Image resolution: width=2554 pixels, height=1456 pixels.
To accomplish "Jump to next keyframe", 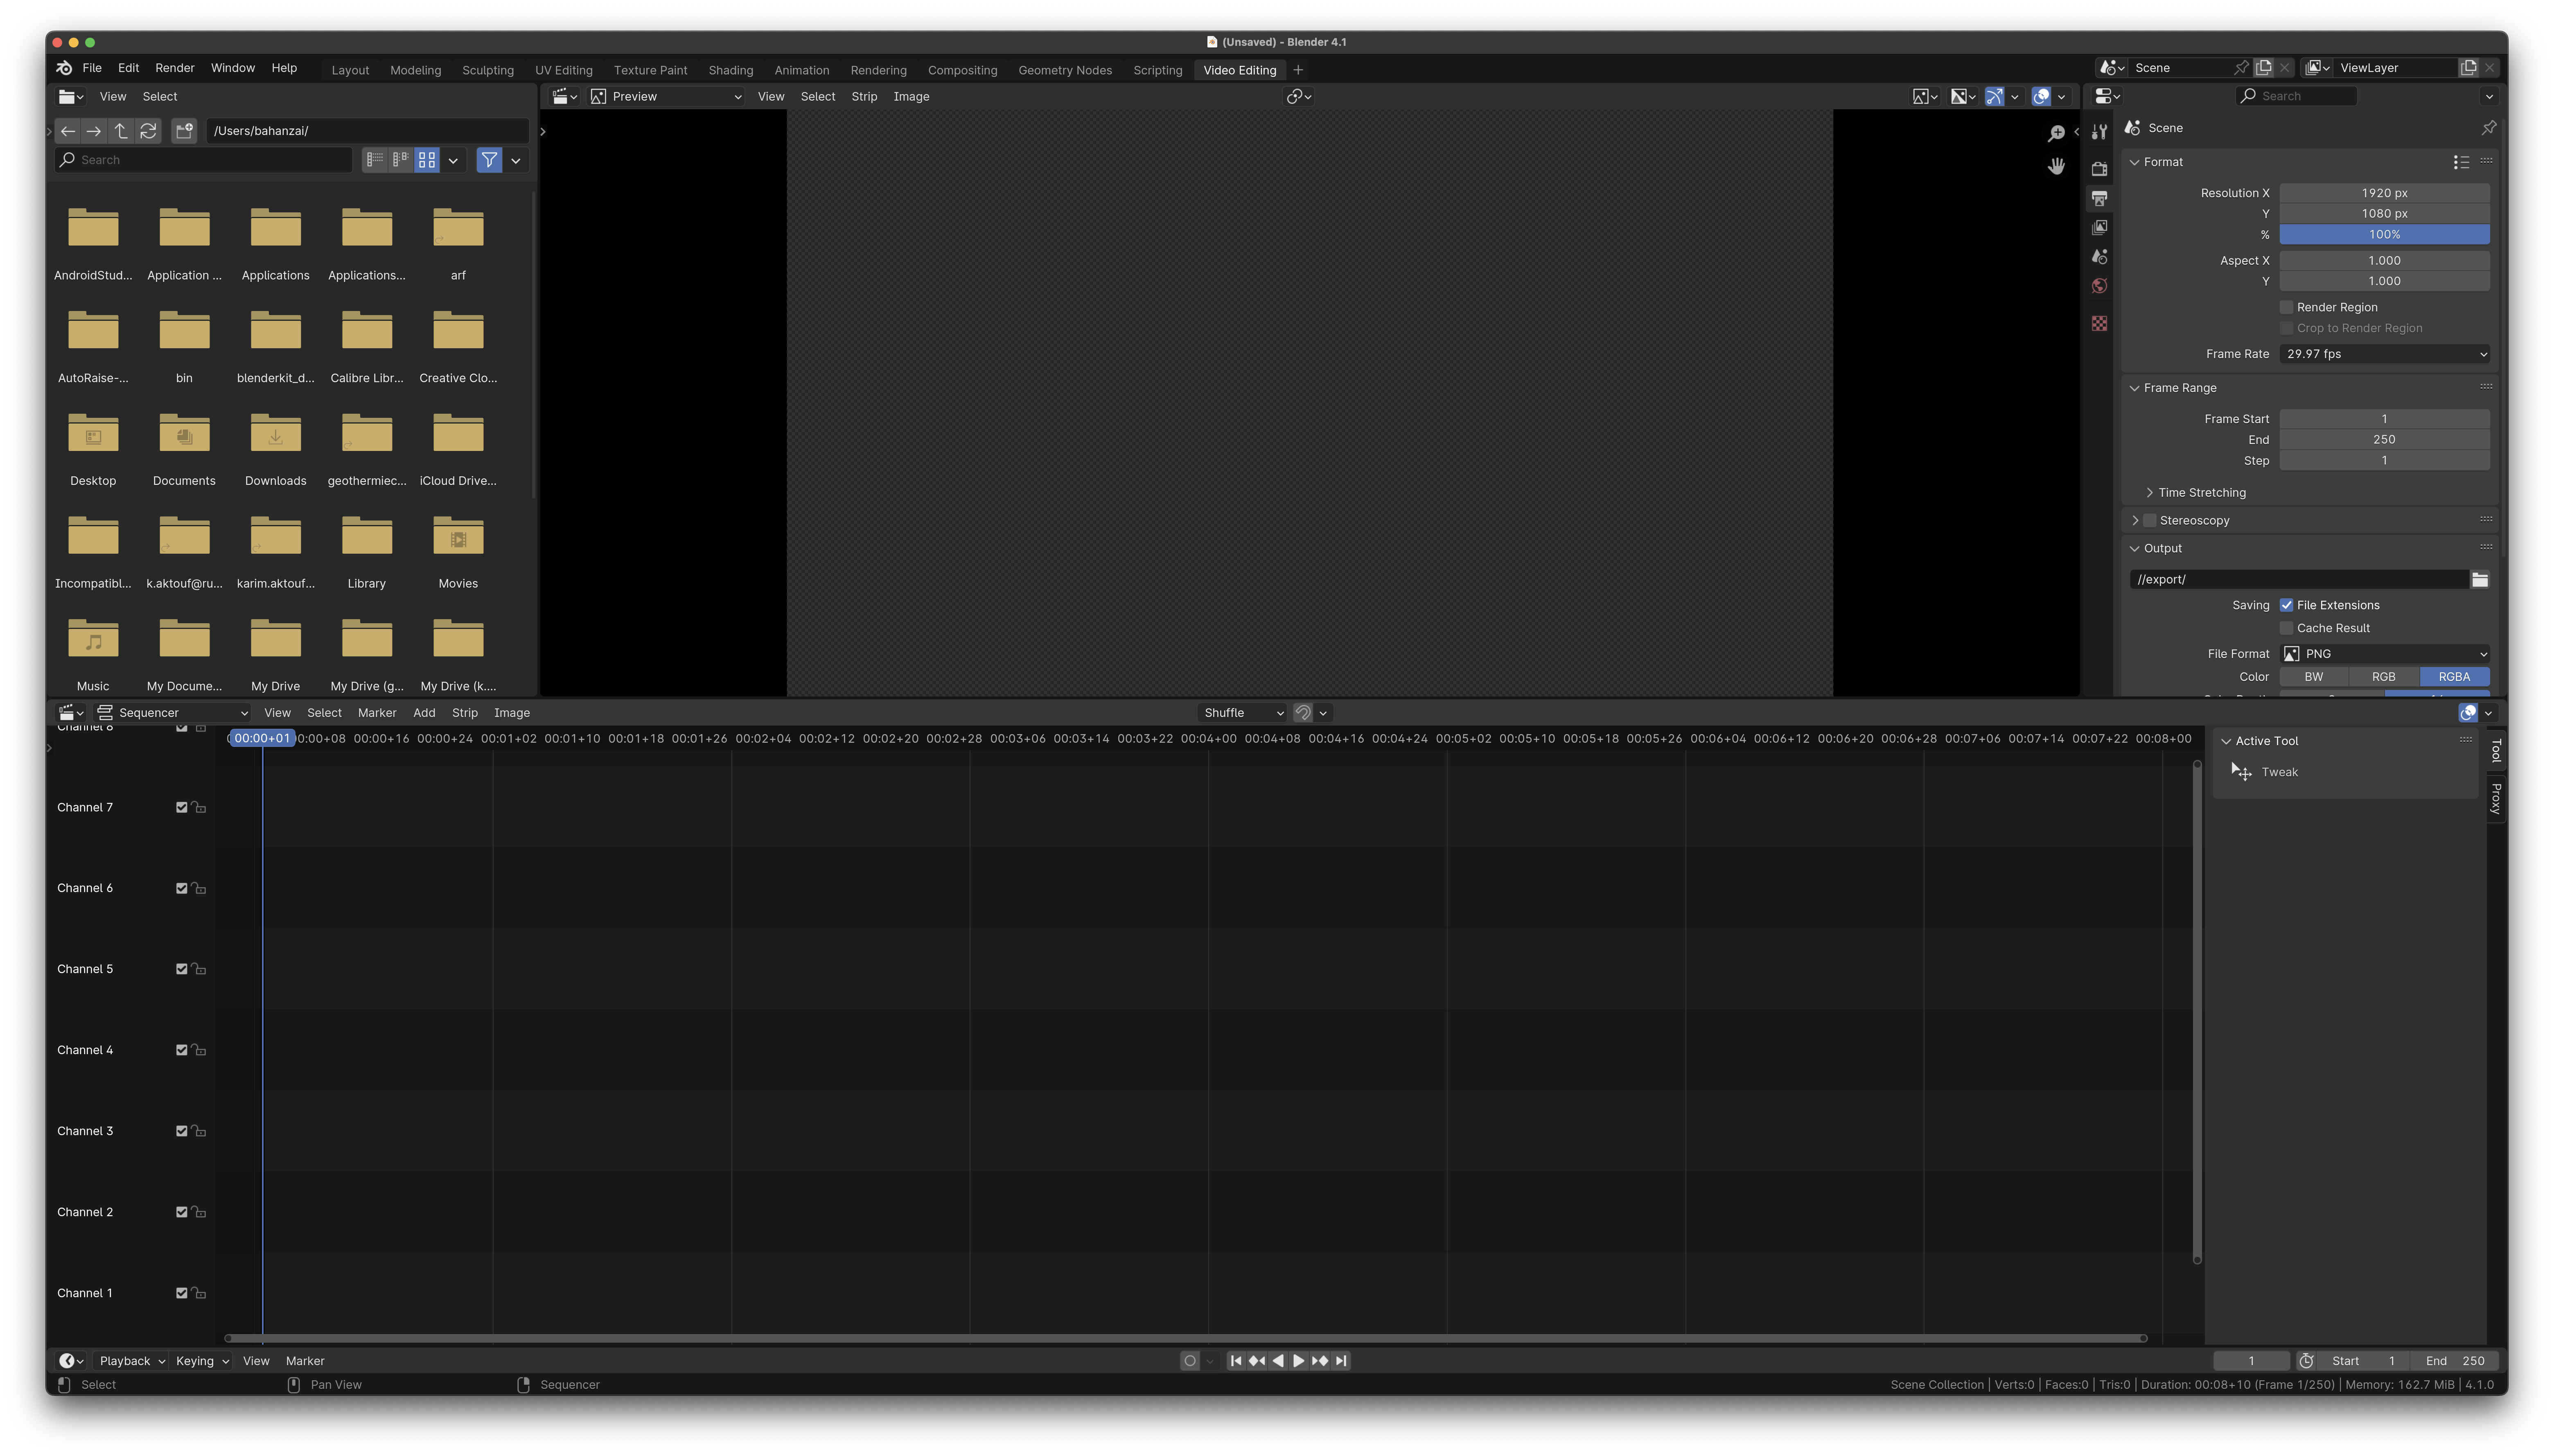I will (1320, 1361).
